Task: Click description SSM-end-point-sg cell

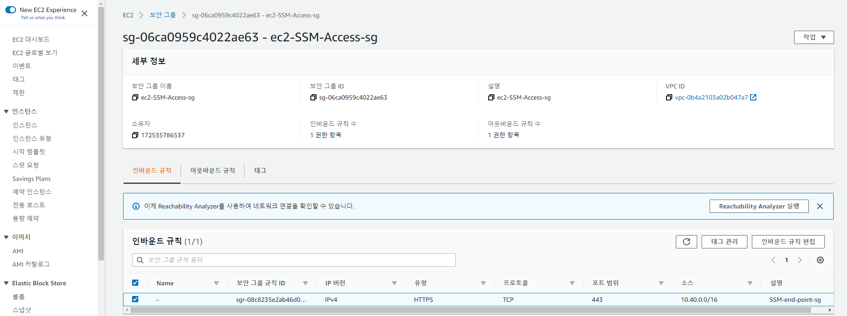Action: [795, 300]
